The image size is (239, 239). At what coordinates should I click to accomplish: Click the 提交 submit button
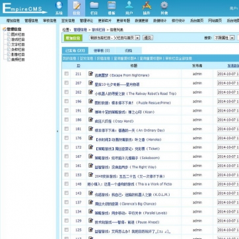148,38
